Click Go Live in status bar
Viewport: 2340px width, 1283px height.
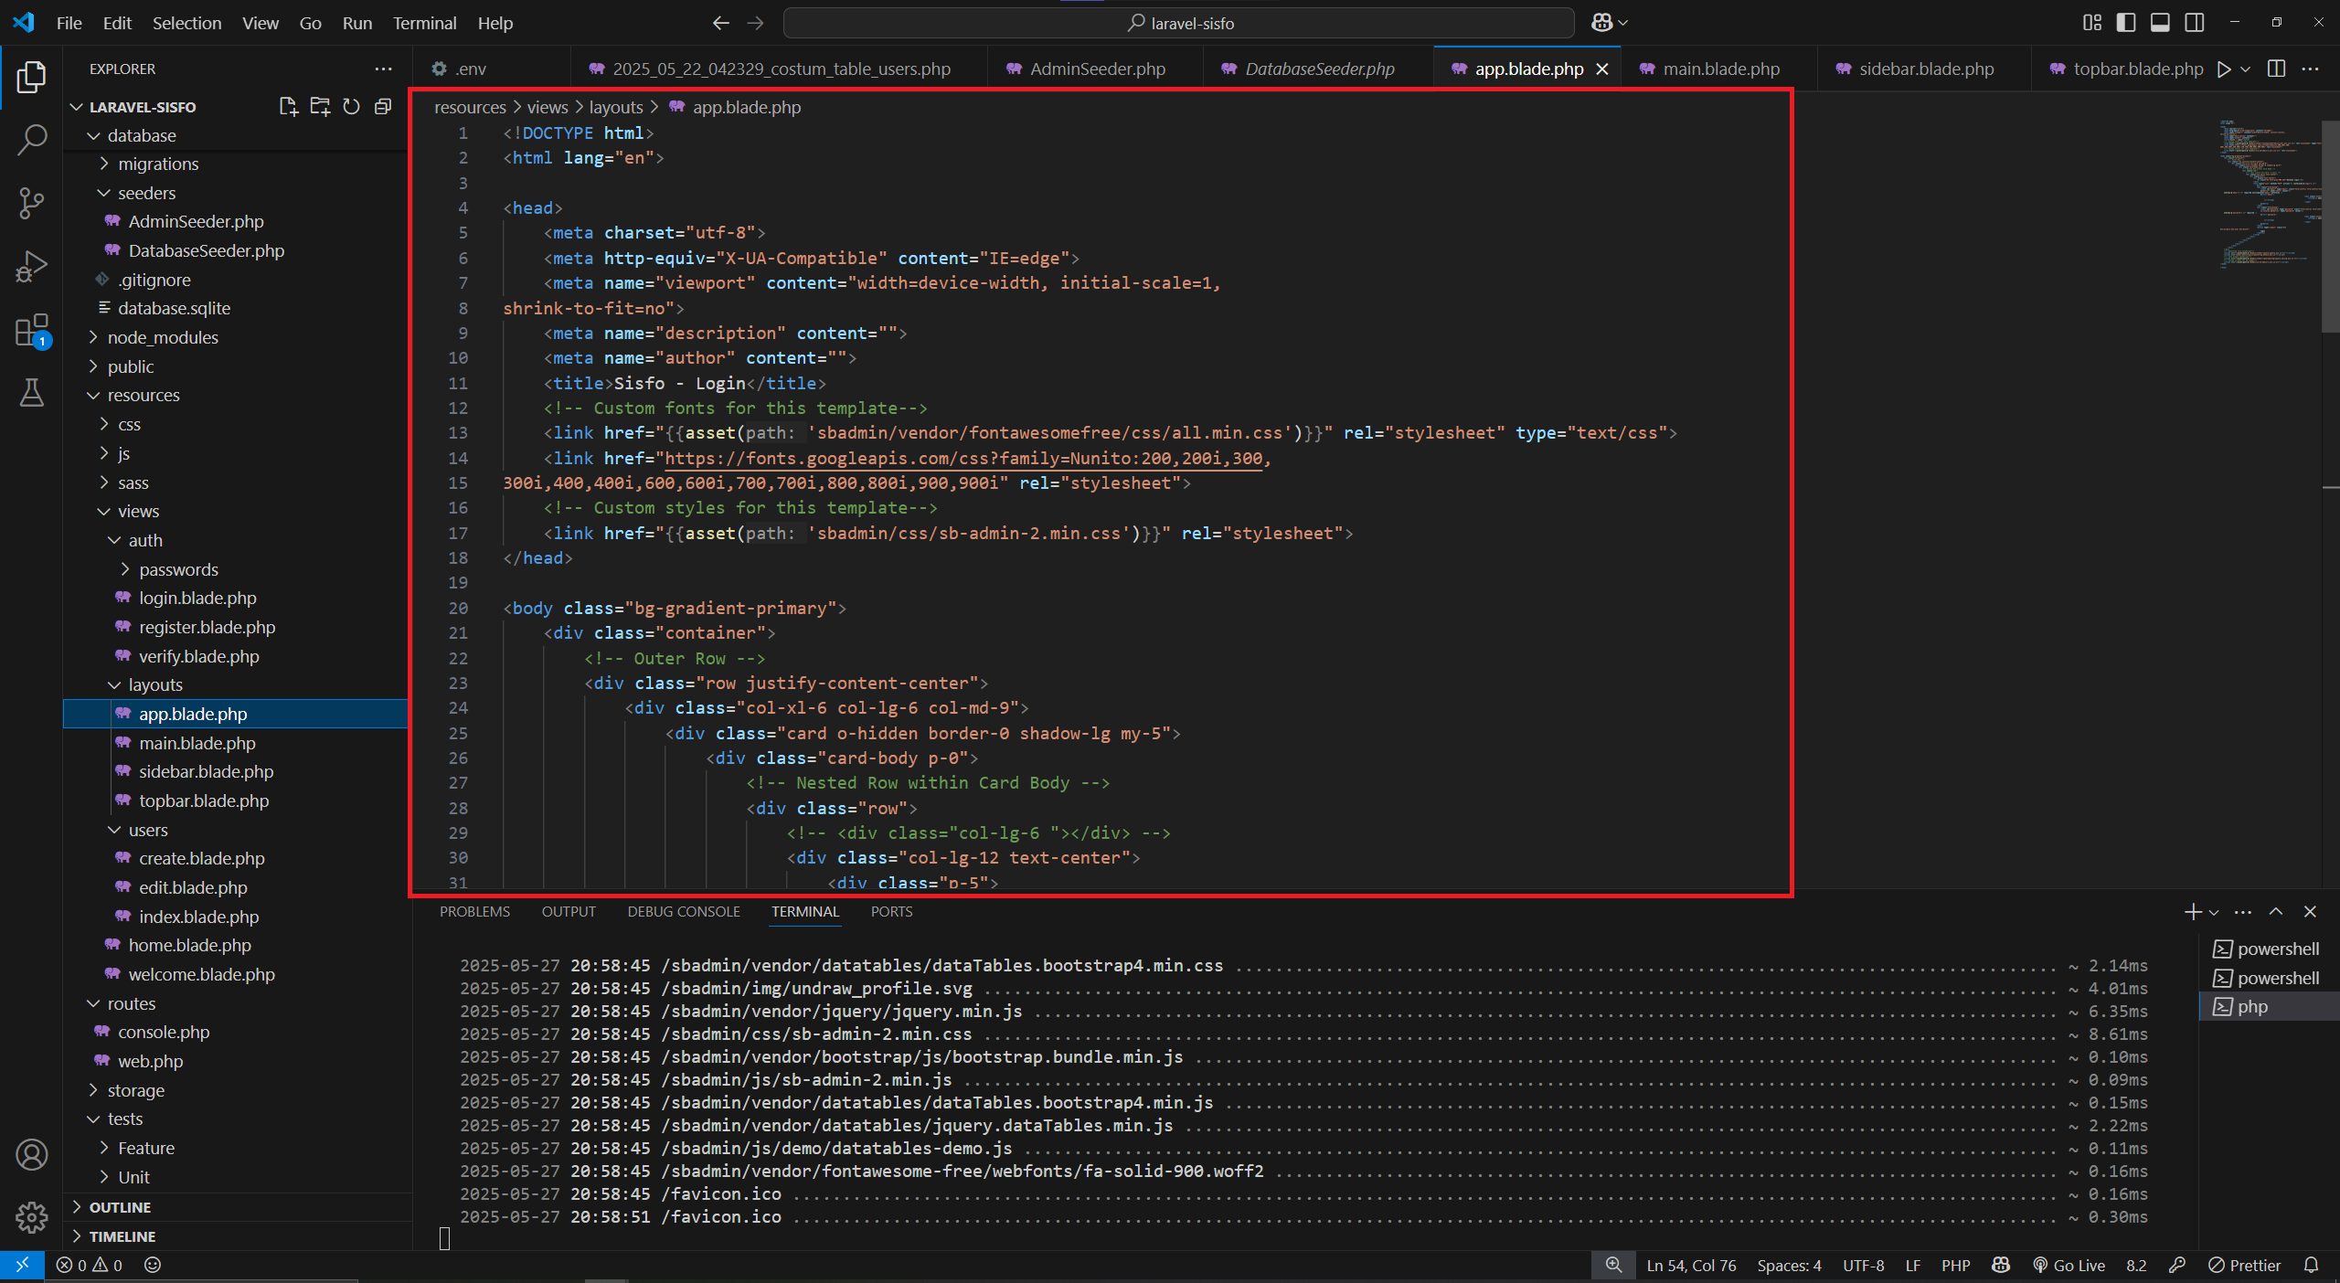[x=2069, y=1266]
